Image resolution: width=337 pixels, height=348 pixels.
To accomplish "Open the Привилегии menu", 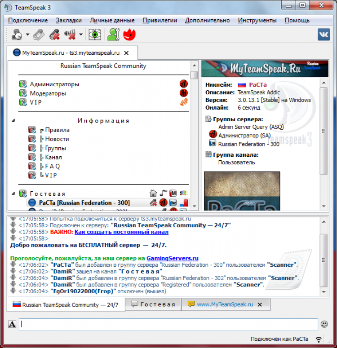I will [x=160, y=20].
